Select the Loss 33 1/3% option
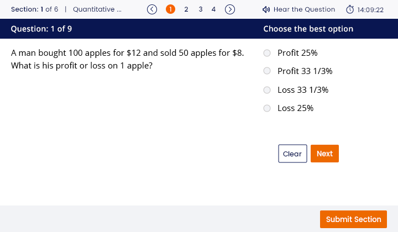This screenshot has height=232, width=398. pos(267,90)
